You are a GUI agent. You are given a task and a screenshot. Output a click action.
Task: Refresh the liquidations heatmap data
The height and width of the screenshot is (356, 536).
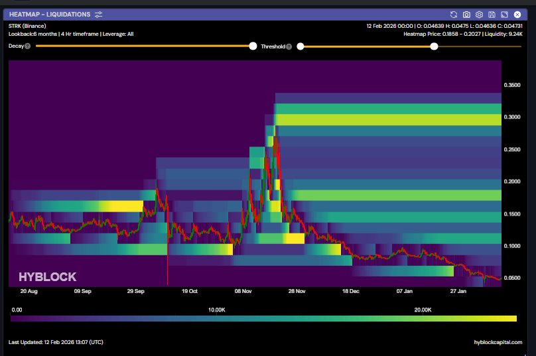[454, 14]
